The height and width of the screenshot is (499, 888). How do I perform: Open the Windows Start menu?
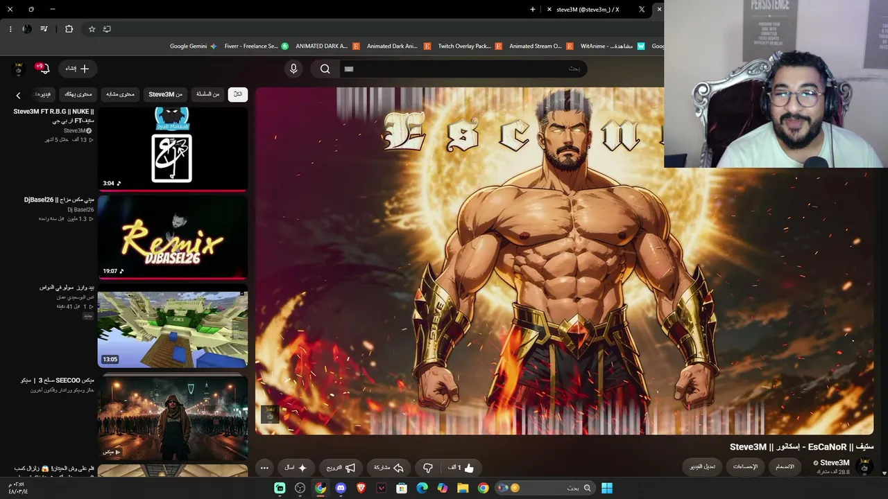[x=607, y=488]
